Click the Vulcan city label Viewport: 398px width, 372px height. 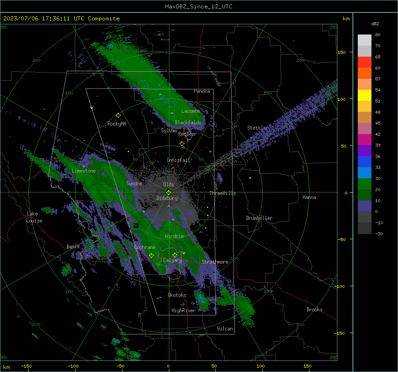click(225, 329)
